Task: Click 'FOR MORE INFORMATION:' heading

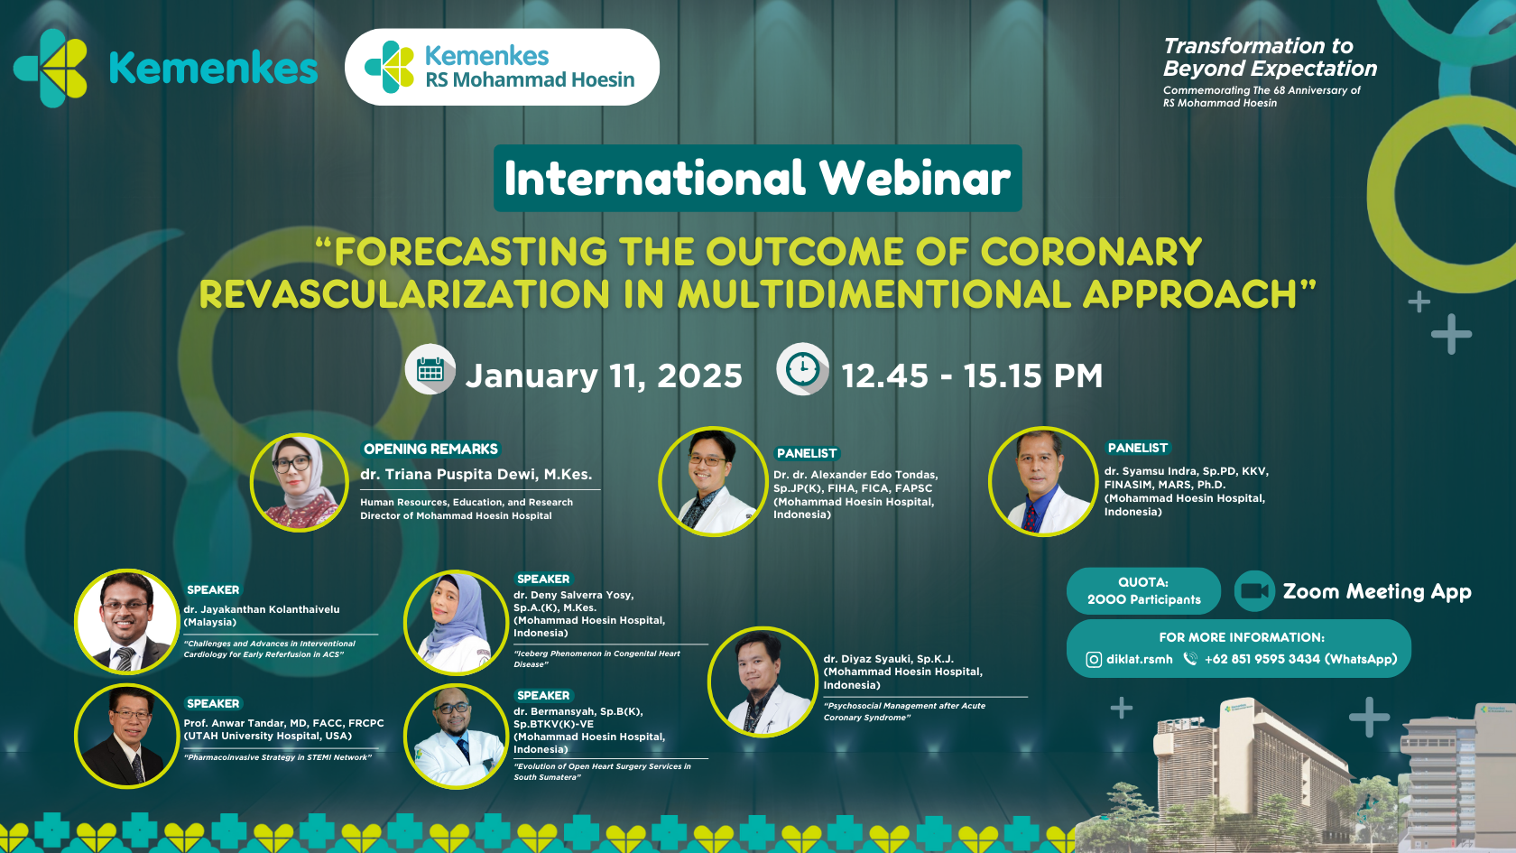Action: [1242, 637]
